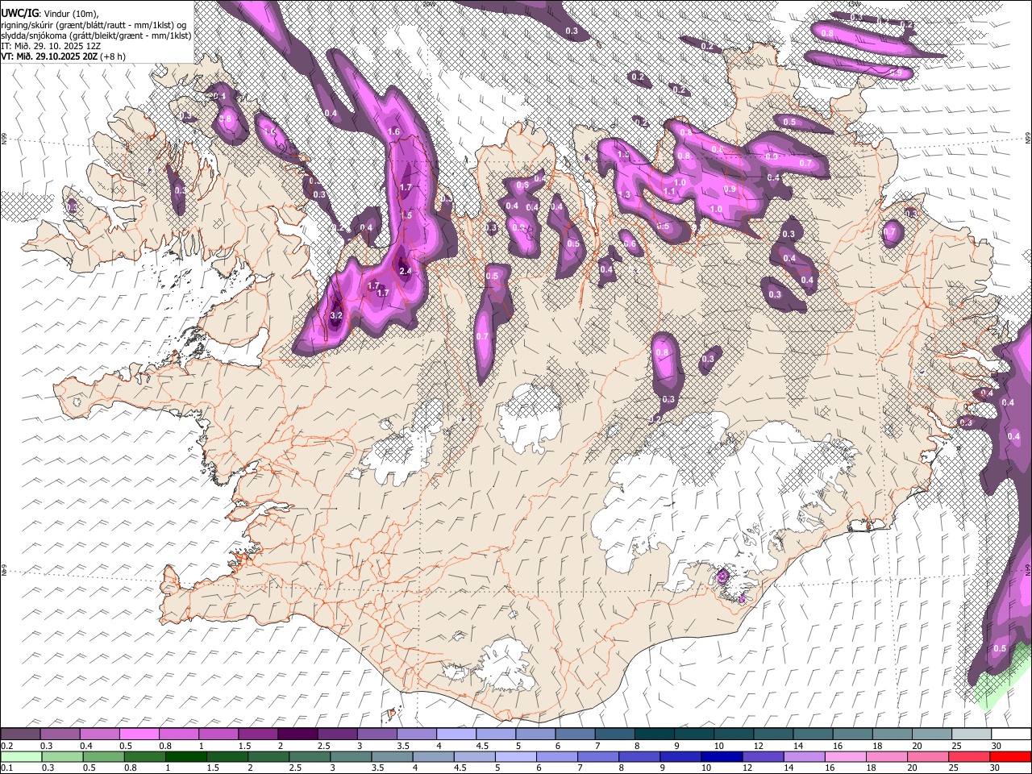
Task: Click the lightest green 0.1 swatch in bottom legend
Action: click(x=20, y=756)
